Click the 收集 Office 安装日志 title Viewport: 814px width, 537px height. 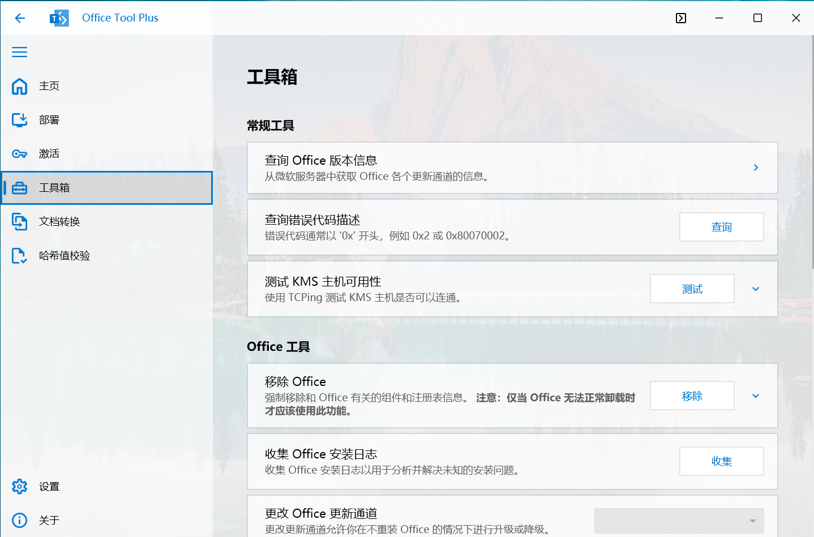[321, 454]
